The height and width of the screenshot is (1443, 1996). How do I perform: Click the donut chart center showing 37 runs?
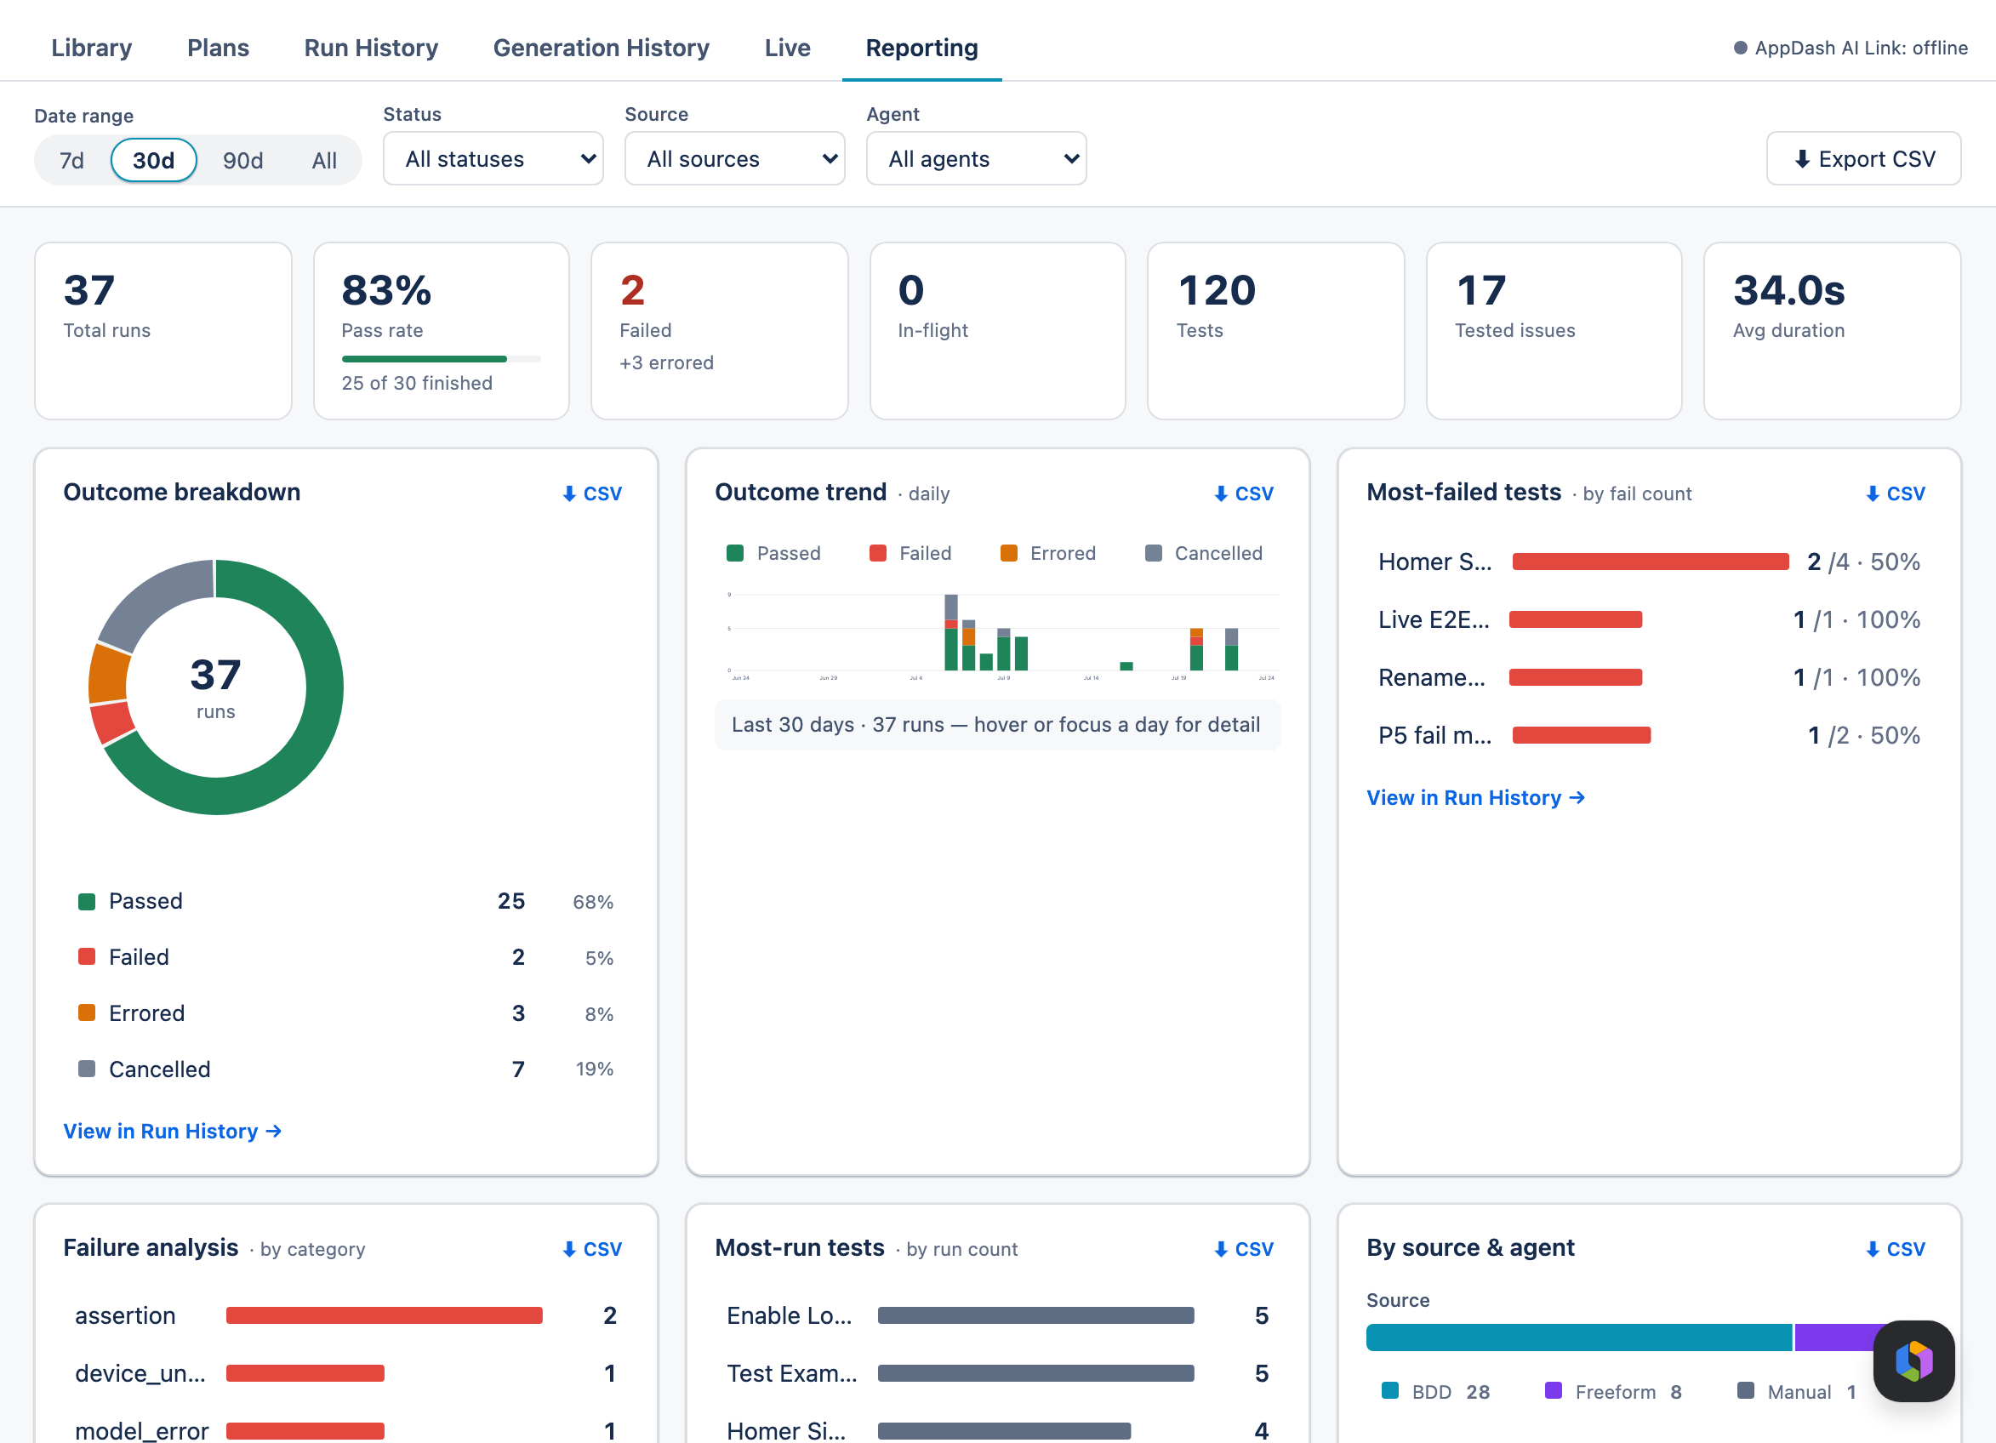coord(215,687)
